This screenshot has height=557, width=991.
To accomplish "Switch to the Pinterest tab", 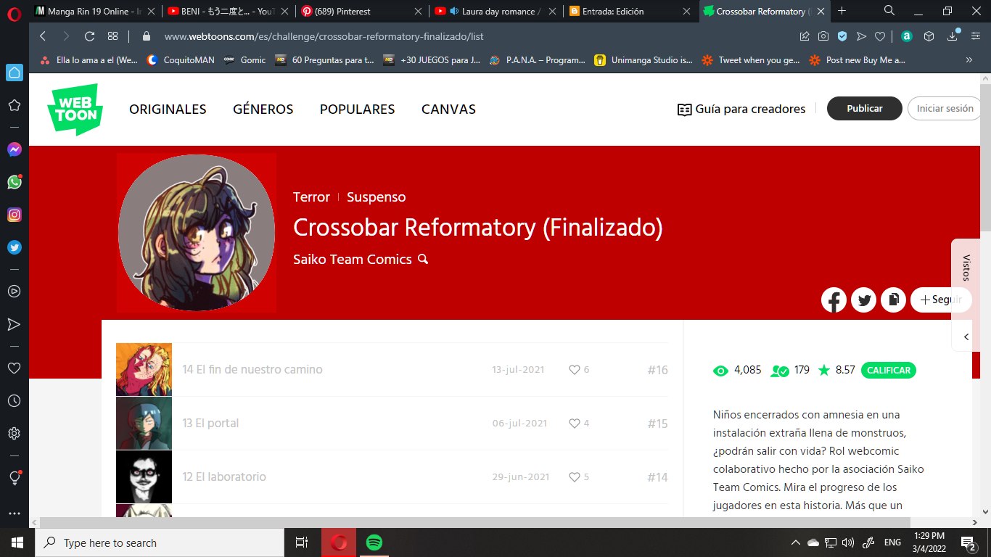I will (x=362, y=11).
